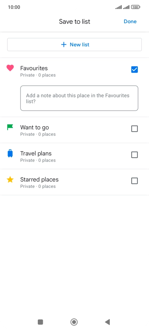Check the Starred places checkbox

coord(135,181)
